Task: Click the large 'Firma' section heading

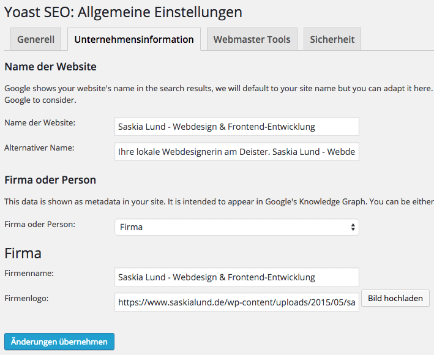Action: coord(23,253)
